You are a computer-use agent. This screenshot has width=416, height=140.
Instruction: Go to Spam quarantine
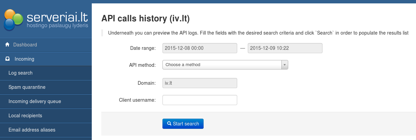27,87
